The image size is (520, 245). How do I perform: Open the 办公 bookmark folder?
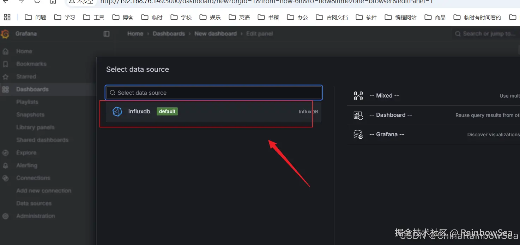pos(297,17)
